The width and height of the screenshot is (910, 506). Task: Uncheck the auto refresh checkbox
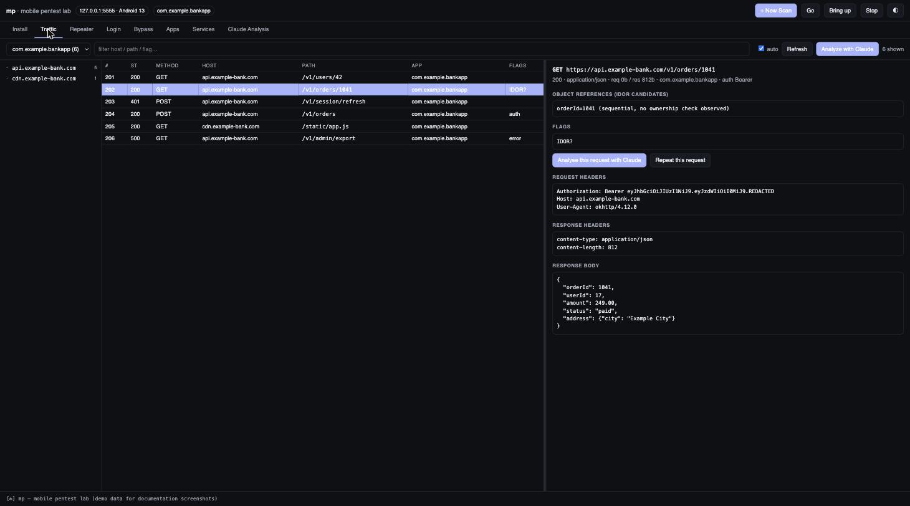pyautogui.click(x=761, y=49)
